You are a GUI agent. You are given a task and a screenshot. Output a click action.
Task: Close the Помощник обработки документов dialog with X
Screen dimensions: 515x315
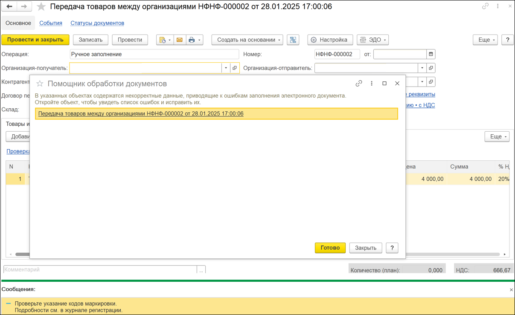click(x=397, y=84)
